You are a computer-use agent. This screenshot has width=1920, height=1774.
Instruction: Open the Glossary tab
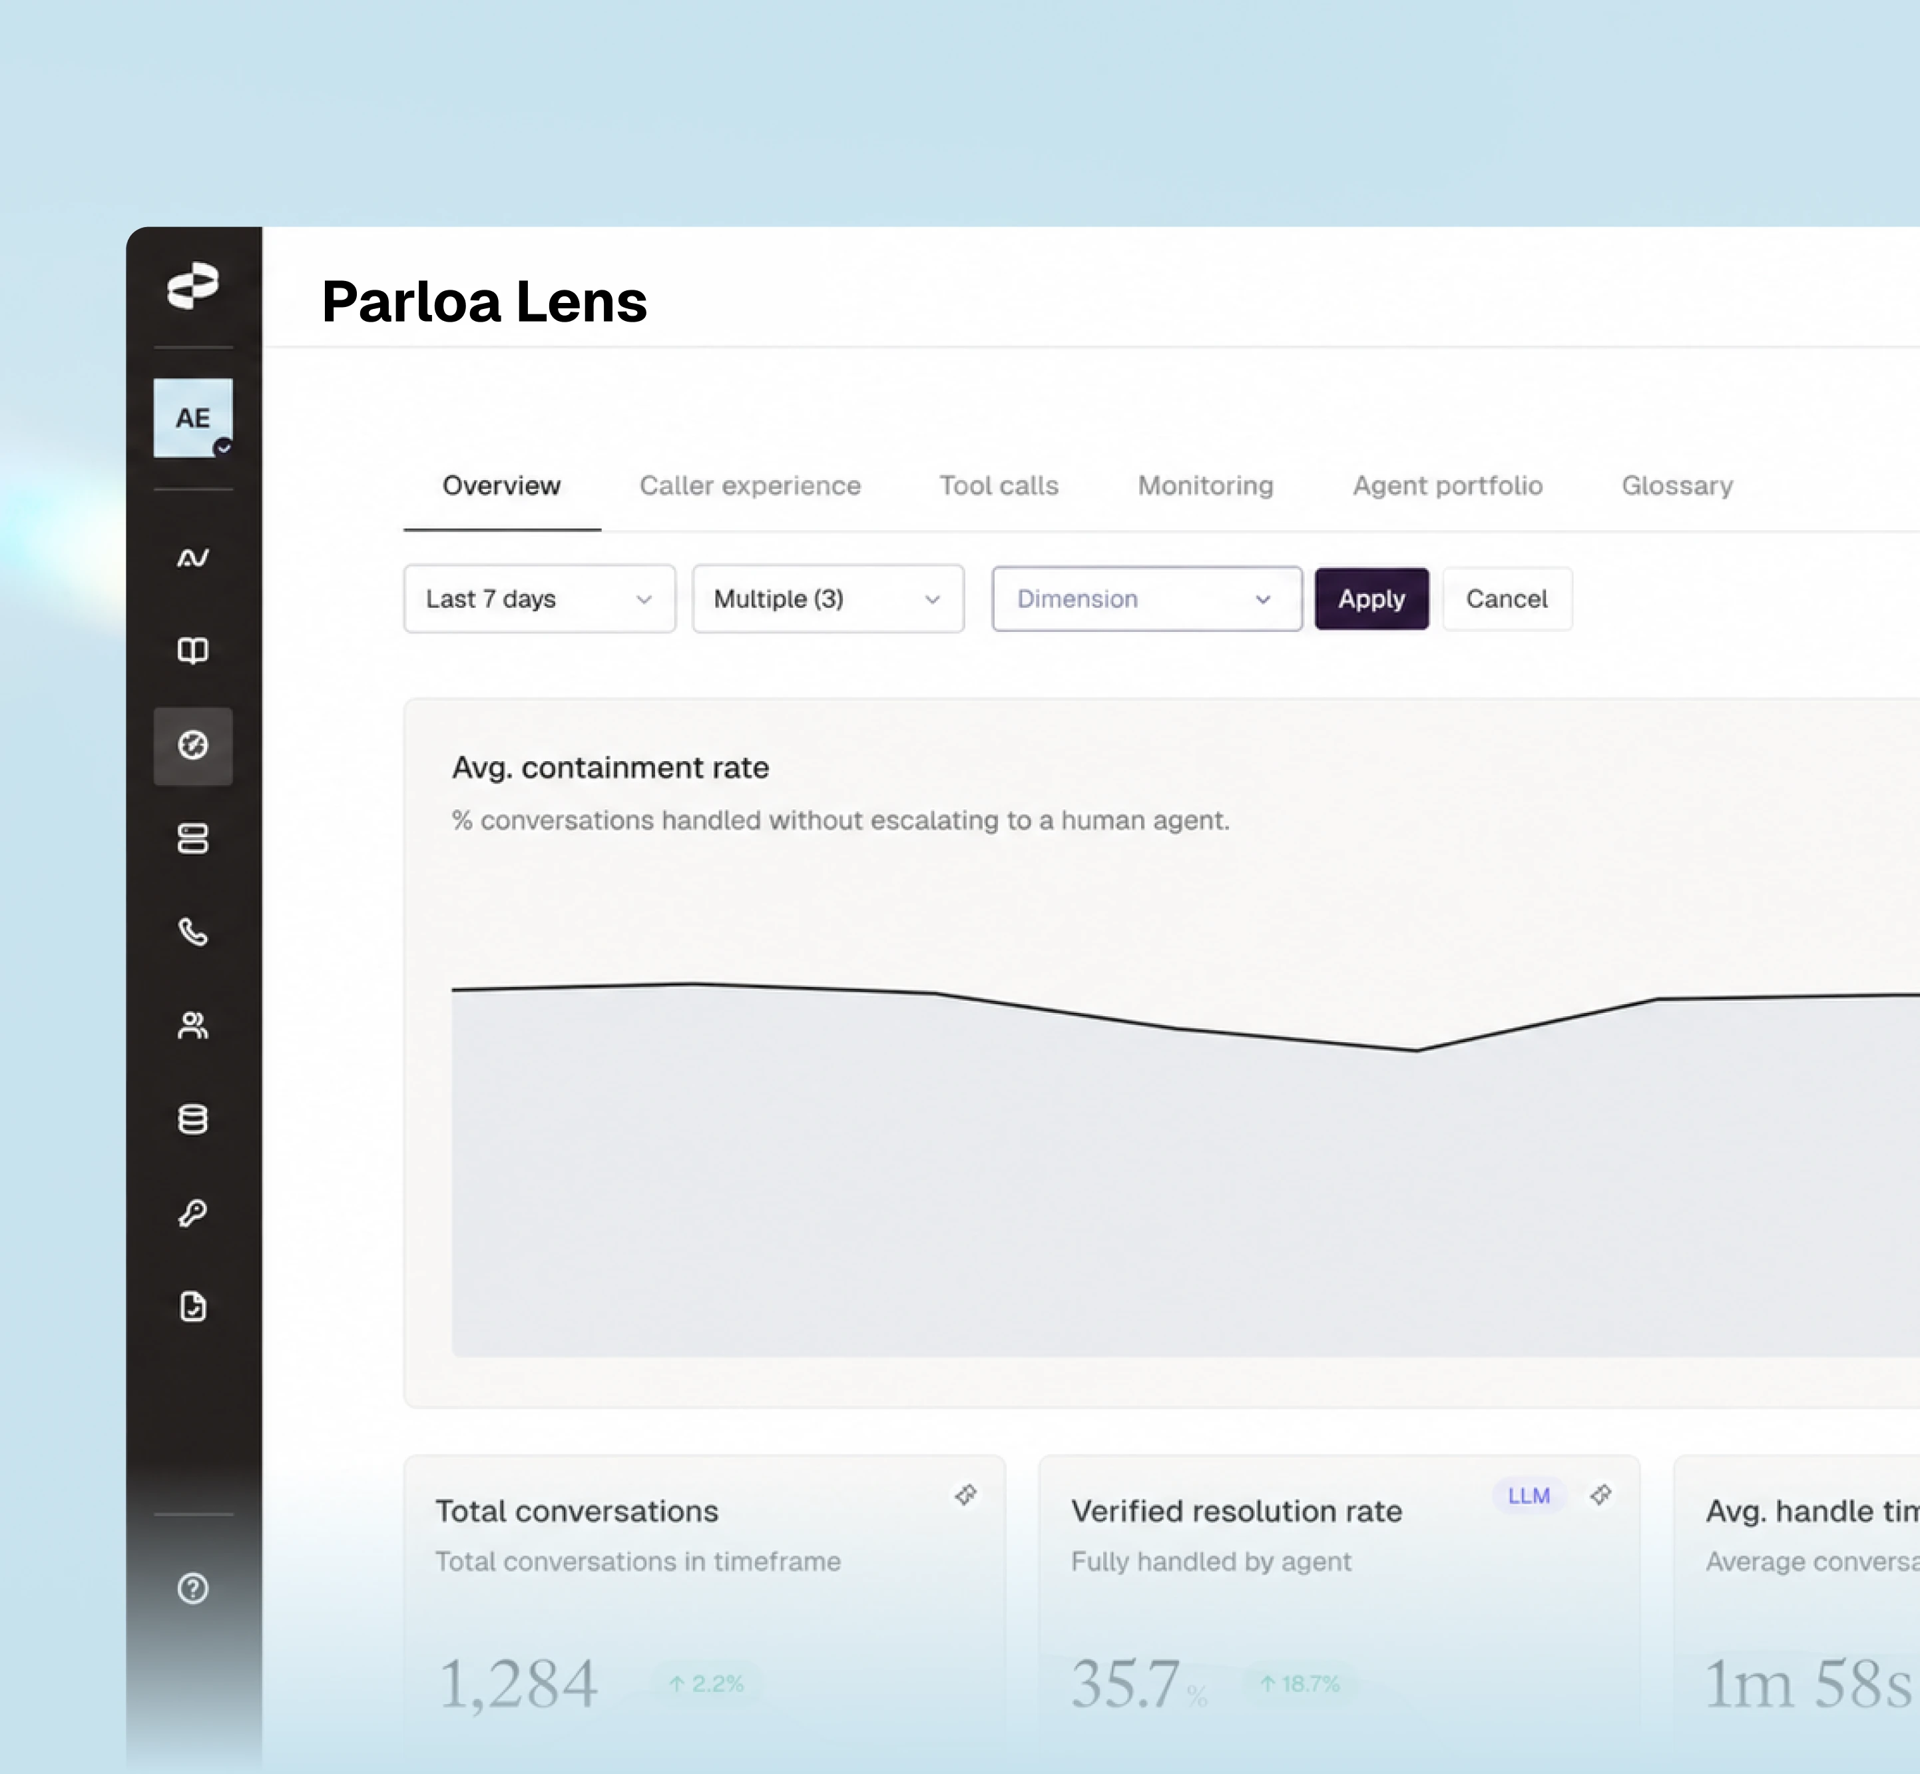[1677, 485]
